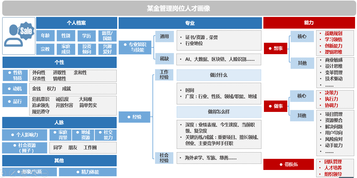Select the 投资倾向 box
This screenshot has width=357, height=178.
87,49
